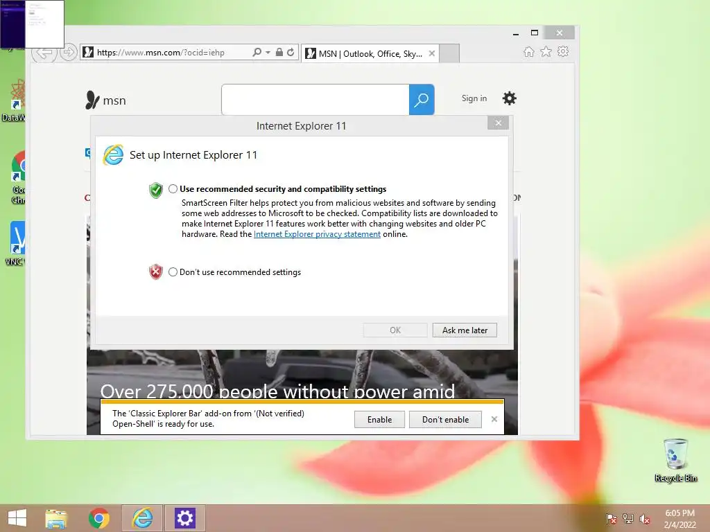Click the Enable add-on button

tap(379, 419)
